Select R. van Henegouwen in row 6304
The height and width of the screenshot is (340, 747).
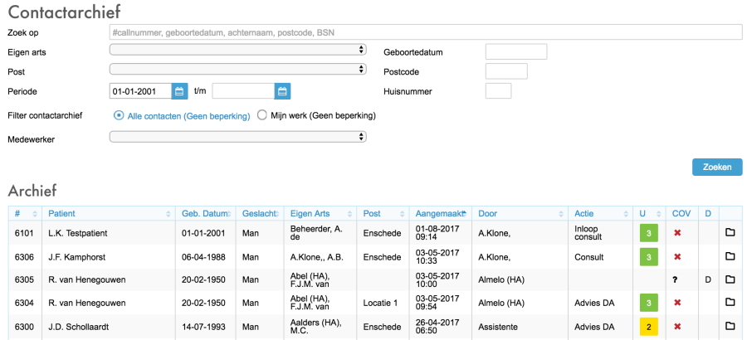87,303
